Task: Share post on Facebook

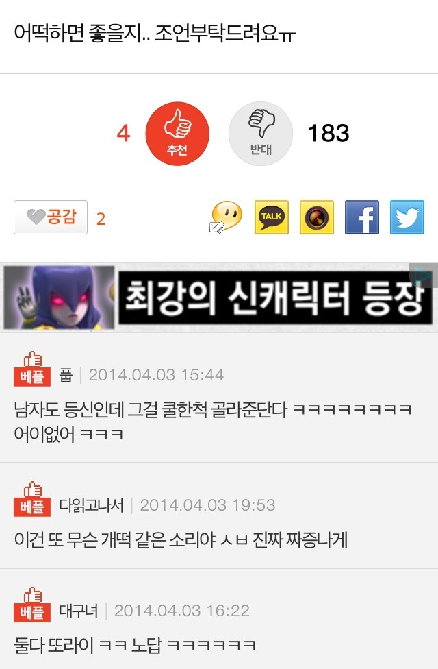Action: coord(362,217)
